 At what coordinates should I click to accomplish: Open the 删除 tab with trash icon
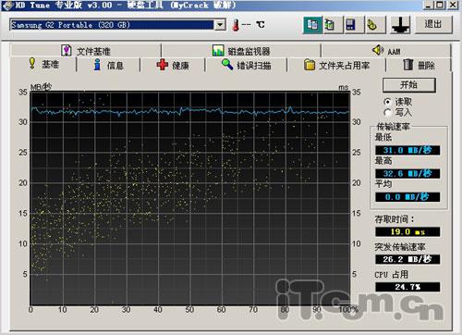click(x=419, y=65)
